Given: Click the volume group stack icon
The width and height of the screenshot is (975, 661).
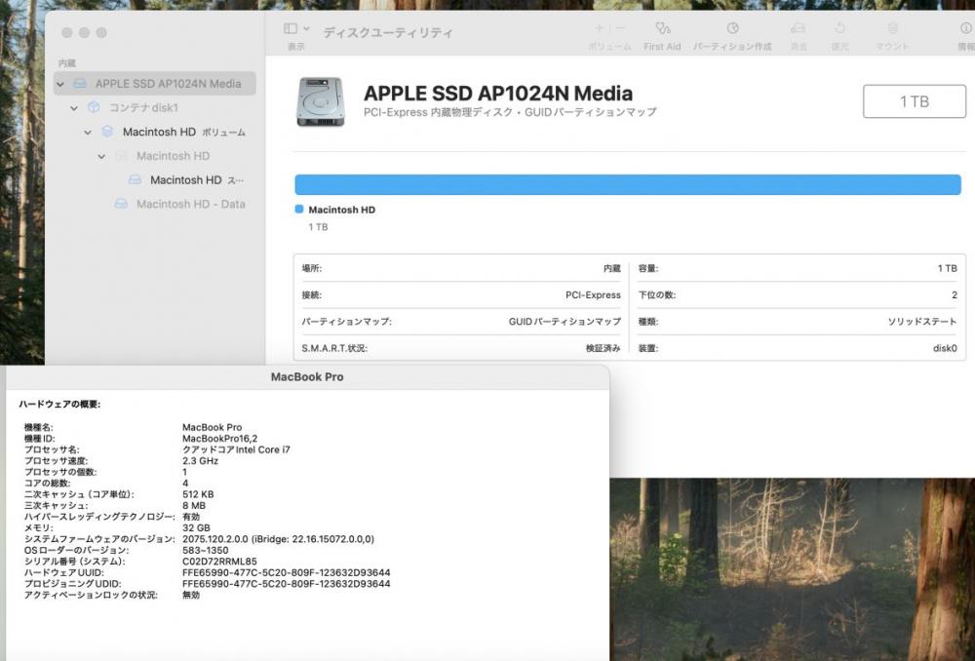Looking at the screenshot, I should coord(107,132).
